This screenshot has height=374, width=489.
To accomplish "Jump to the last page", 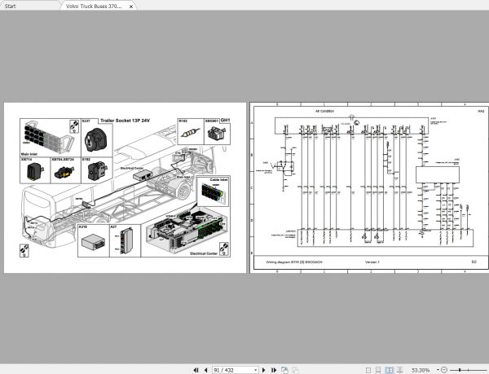I will pyautogui.click(x=274, y=370).
